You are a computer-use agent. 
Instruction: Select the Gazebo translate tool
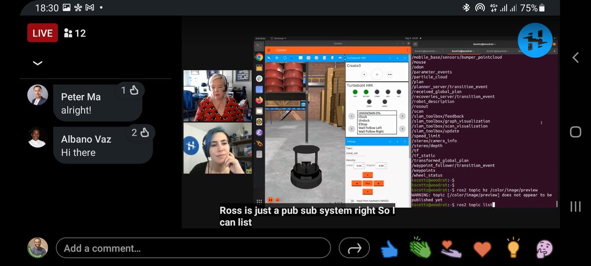pos(277,58)
